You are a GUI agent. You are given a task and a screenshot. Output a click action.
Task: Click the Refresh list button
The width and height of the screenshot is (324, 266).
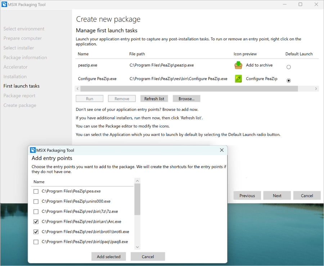[x=154, y=98]
